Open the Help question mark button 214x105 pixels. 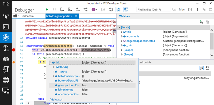[x=197, y=10]
